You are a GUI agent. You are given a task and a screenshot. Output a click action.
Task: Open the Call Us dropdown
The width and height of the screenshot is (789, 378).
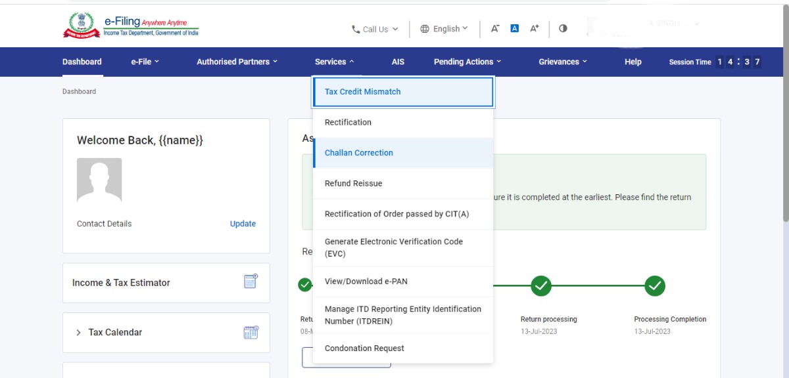click(375, 29)
